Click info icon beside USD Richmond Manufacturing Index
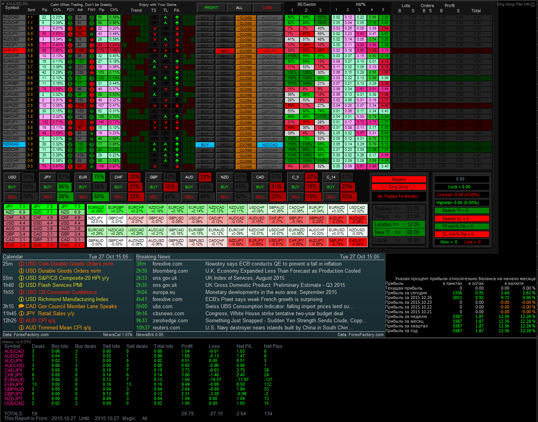 coord(21,299)
